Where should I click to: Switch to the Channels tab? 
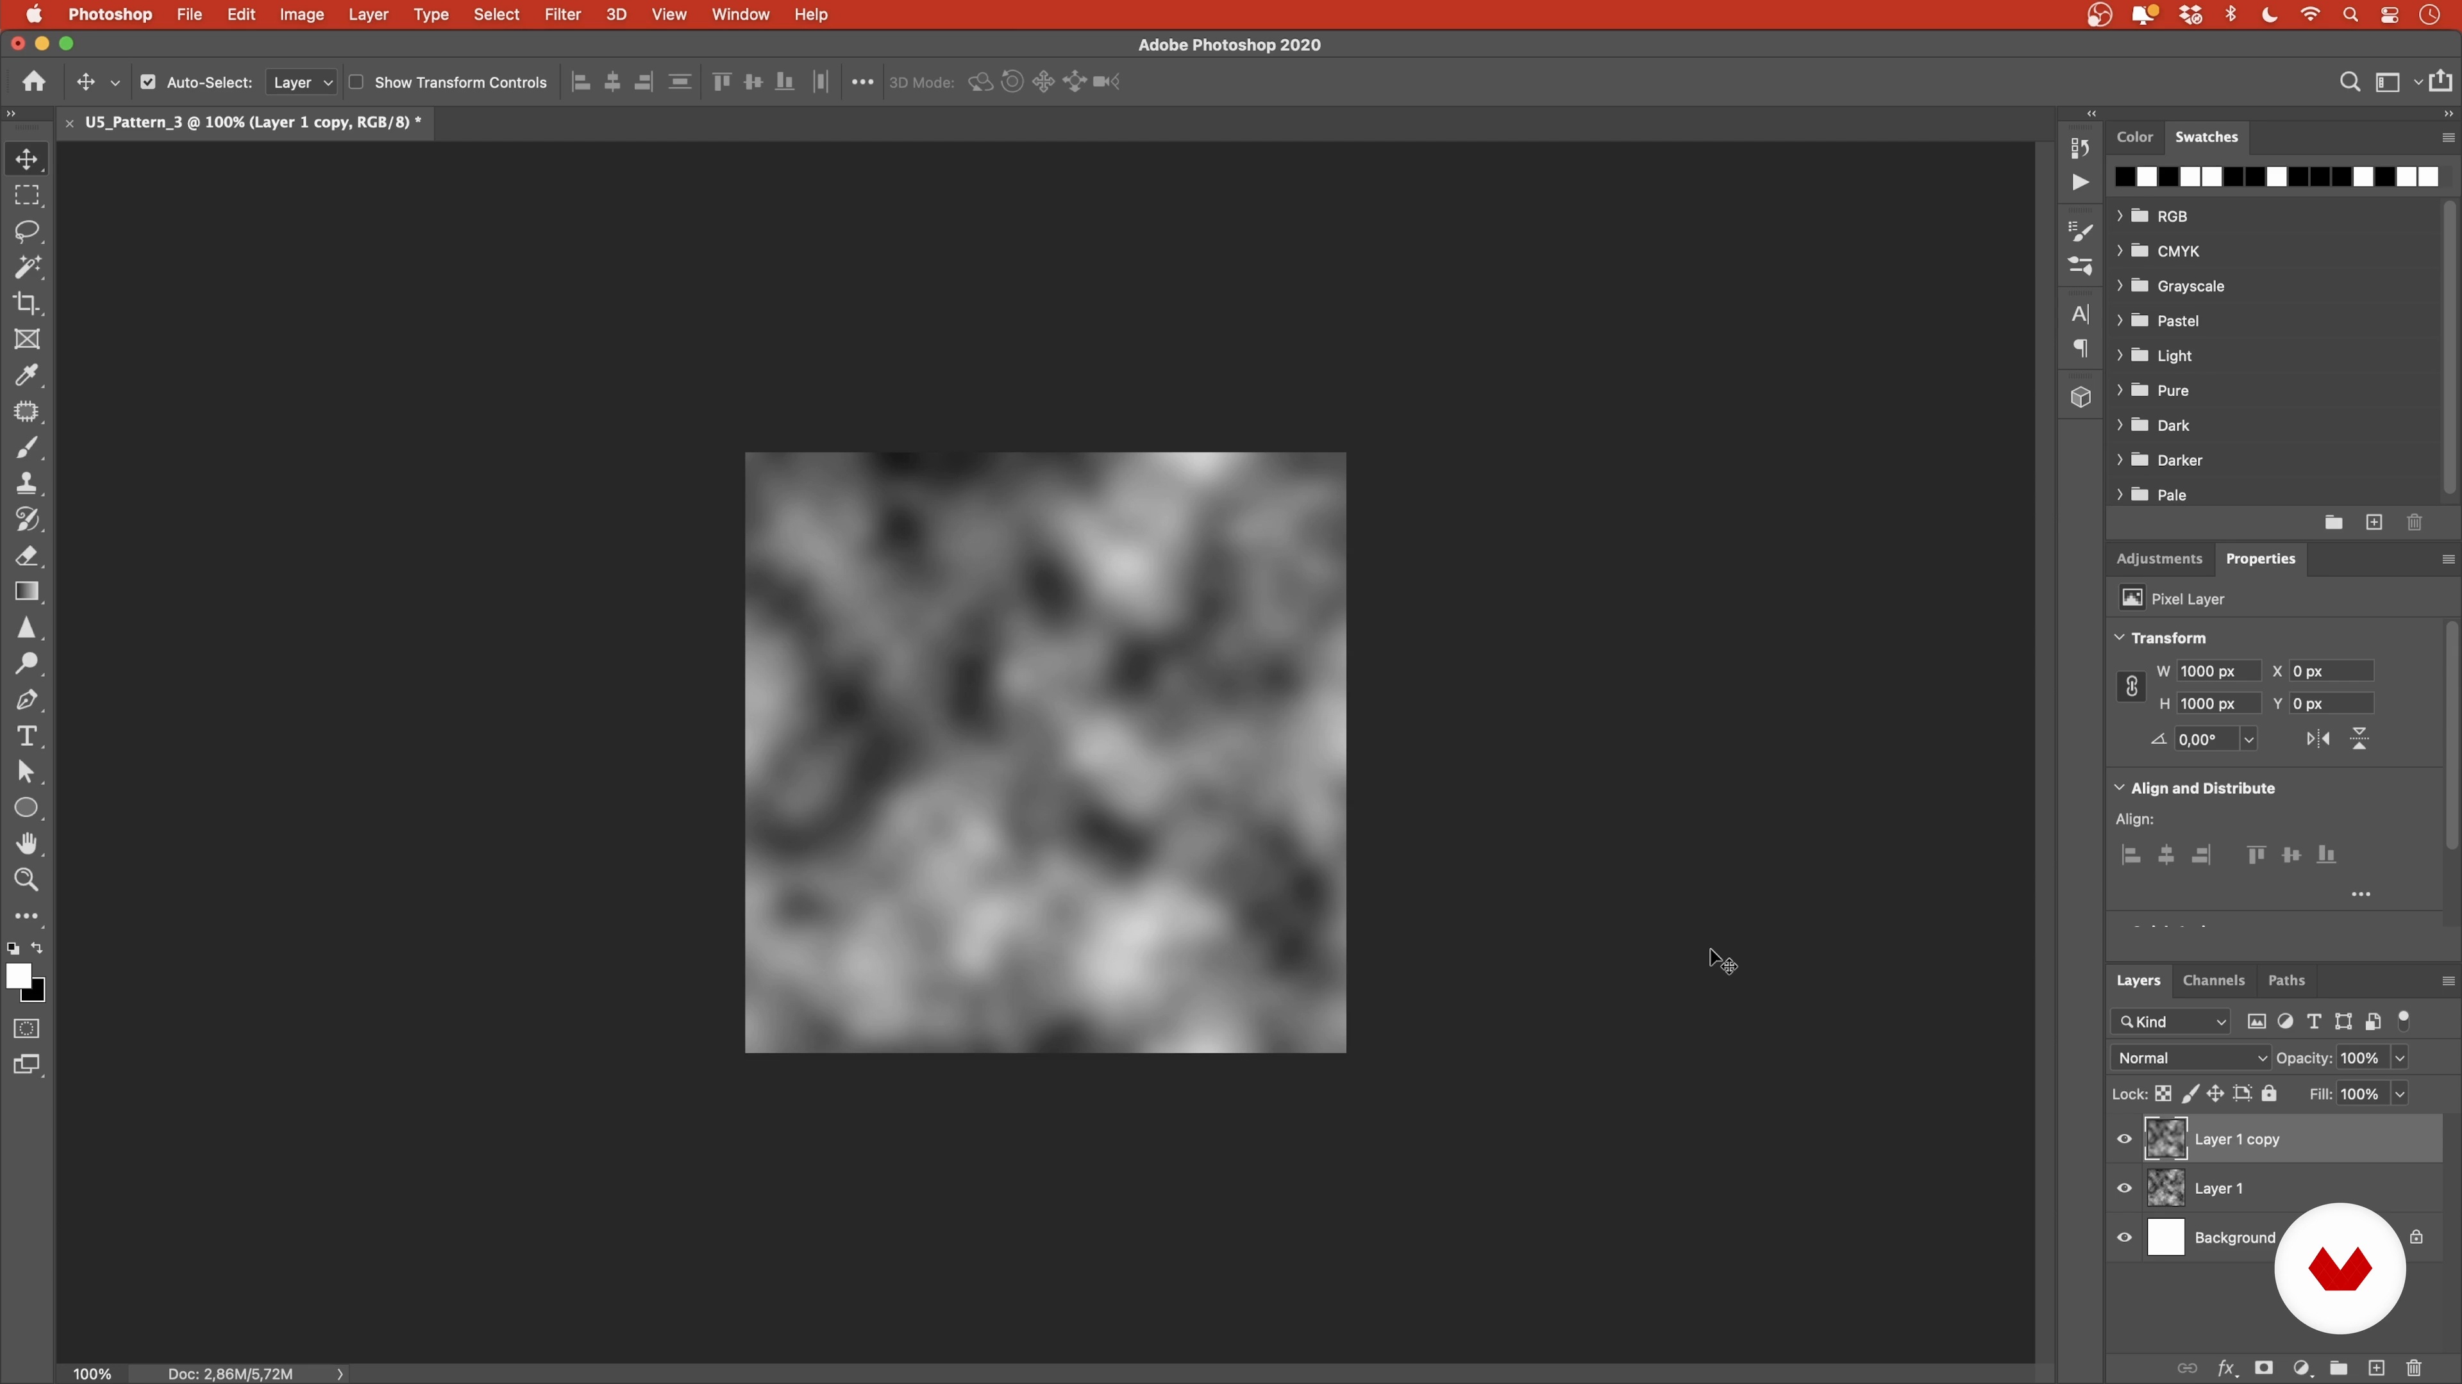[2213, 980]
